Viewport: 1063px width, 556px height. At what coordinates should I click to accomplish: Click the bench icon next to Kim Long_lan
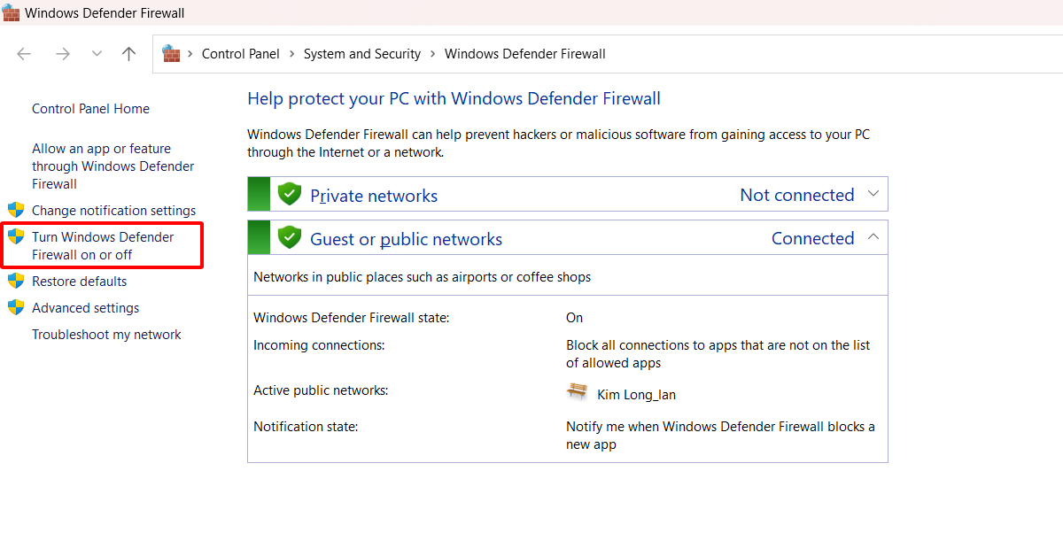[577, 392]
